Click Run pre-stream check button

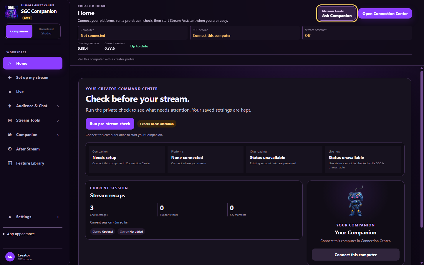point(110,124)
